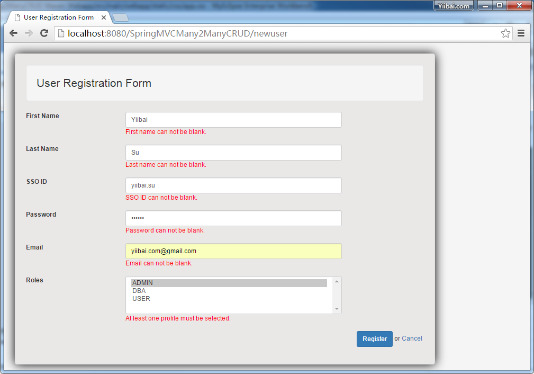Submit the form with Register button
Image resolution: width=534 pixels, height=374 pixels.
(375, 339)
